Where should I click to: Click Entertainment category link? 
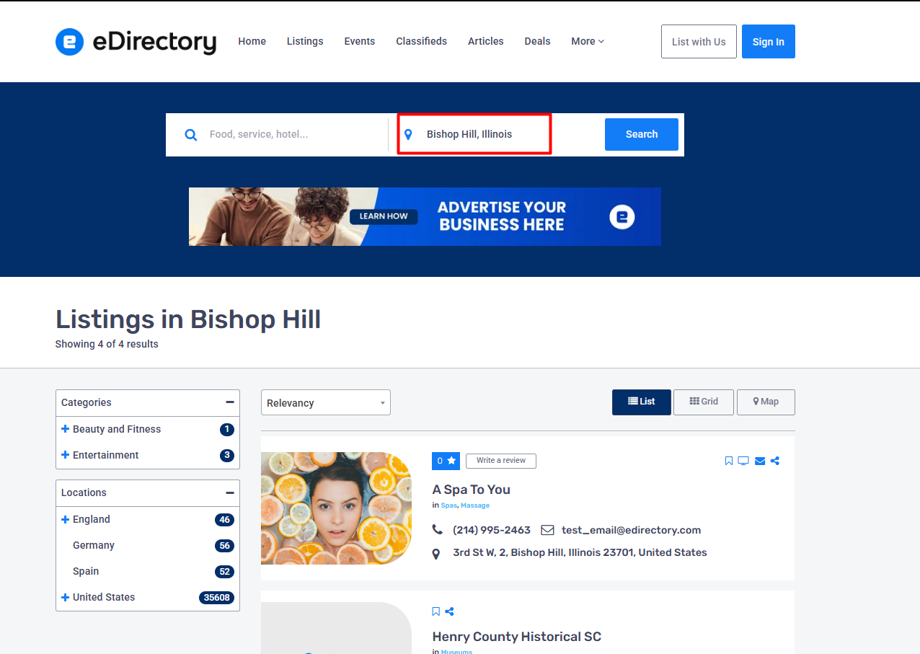pyautogui.click(x=106, y=455)
